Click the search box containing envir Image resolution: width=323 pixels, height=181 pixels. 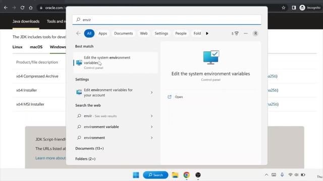(x=167, y=20)
